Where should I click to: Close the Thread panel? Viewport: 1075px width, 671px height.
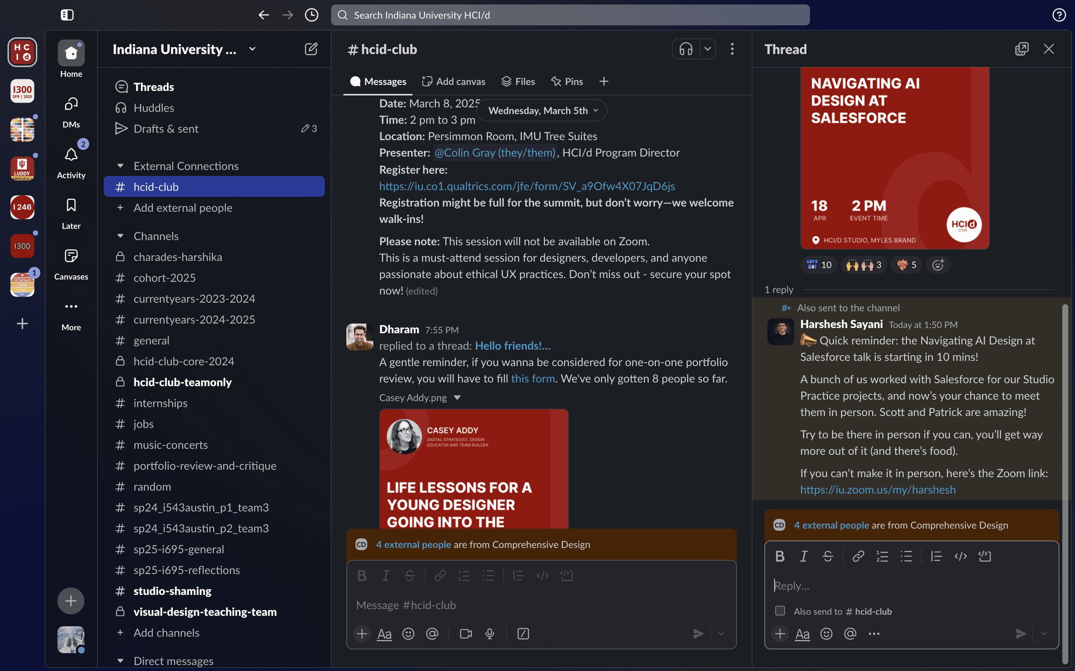1049,49
